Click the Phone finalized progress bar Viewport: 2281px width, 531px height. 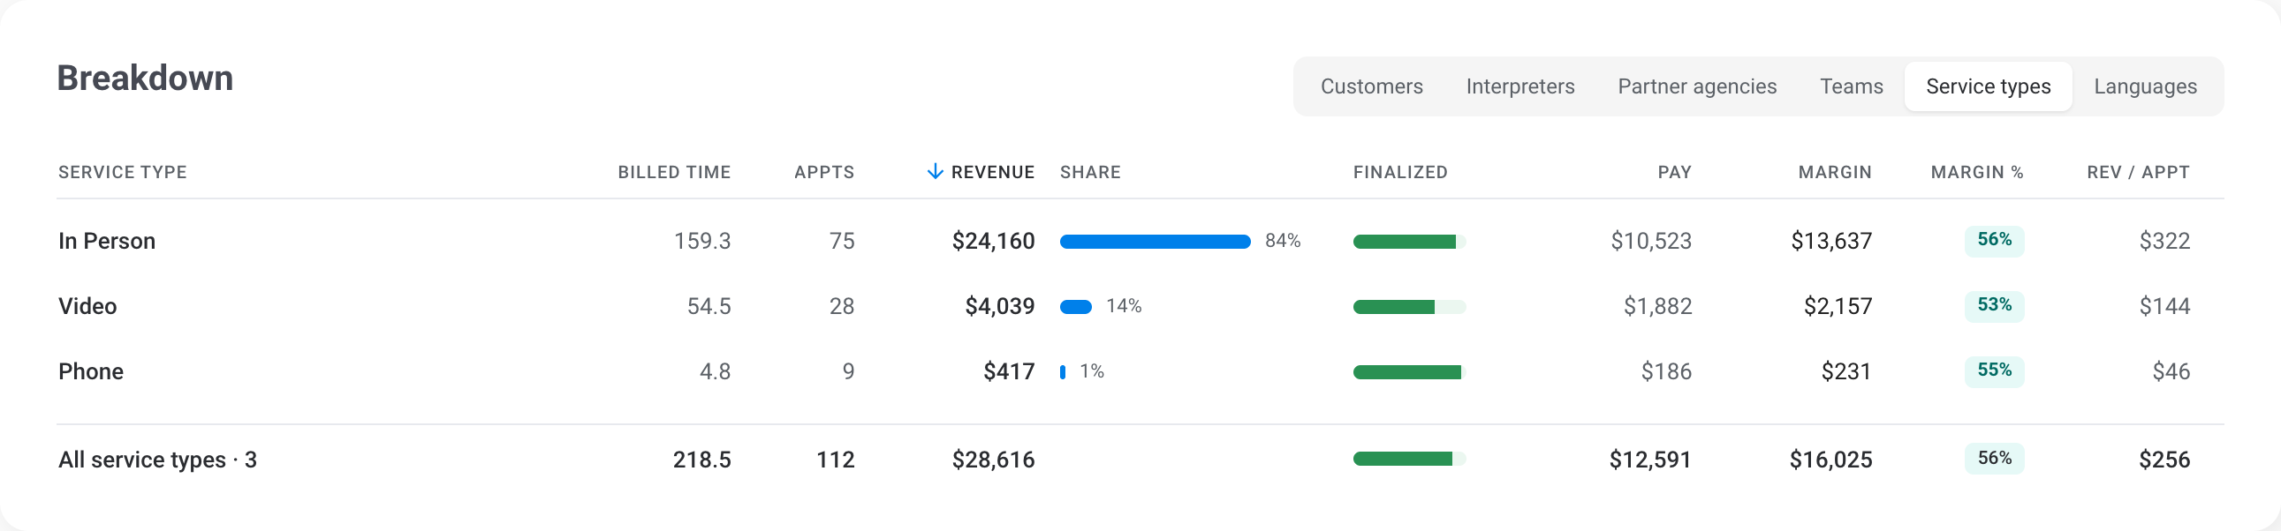(1409, 372)
